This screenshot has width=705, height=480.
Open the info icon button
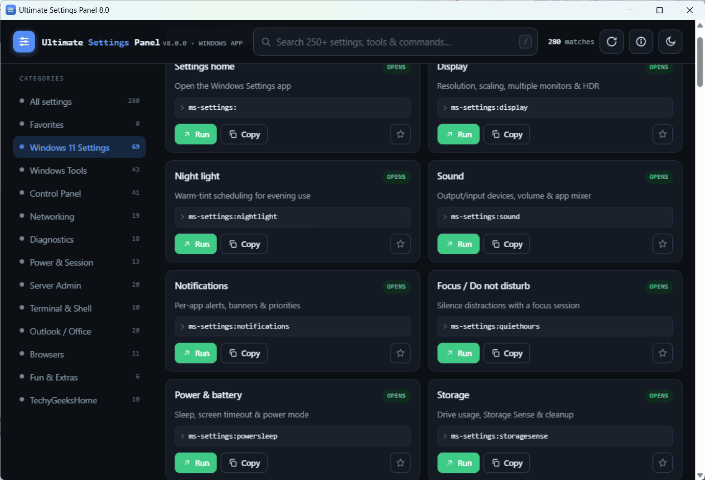coord(641,42)
